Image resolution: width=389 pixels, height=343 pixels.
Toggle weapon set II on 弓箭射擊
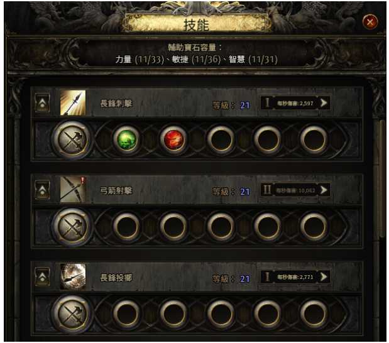[267, 190]
